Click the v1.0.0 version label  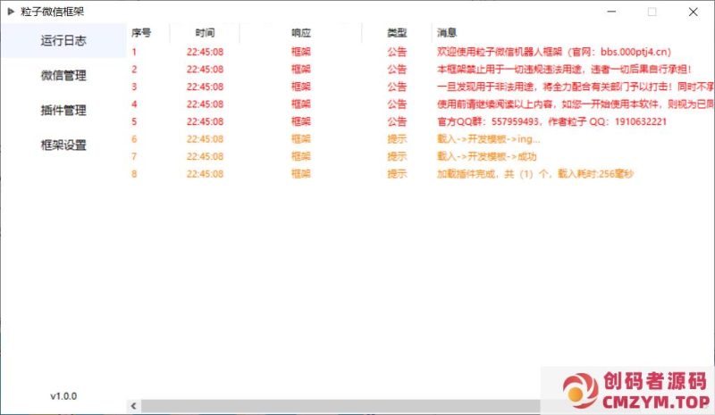[x=63, y=396]
